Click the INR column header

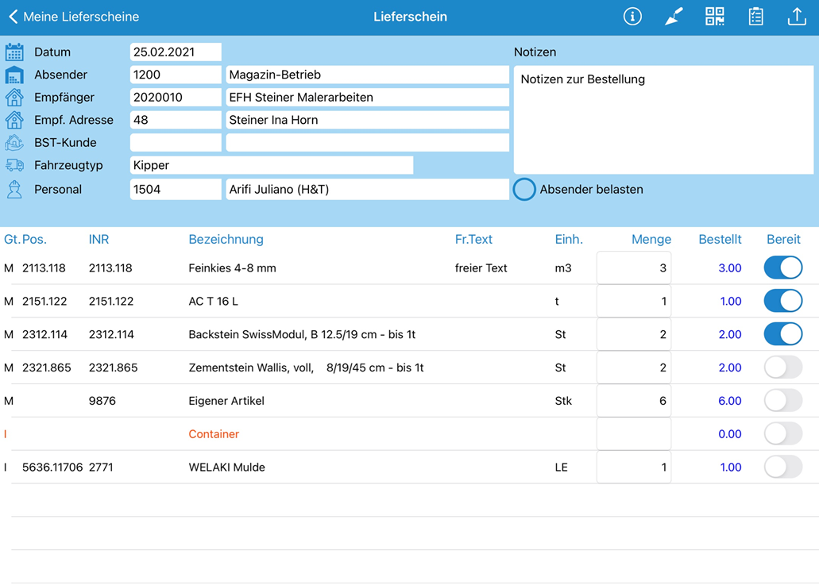[x=99, y=240]
